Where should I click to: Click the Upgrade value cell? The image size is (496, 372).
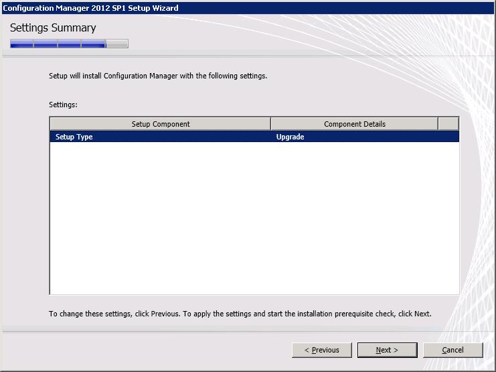pyautogui.click(x=291, y=137)
